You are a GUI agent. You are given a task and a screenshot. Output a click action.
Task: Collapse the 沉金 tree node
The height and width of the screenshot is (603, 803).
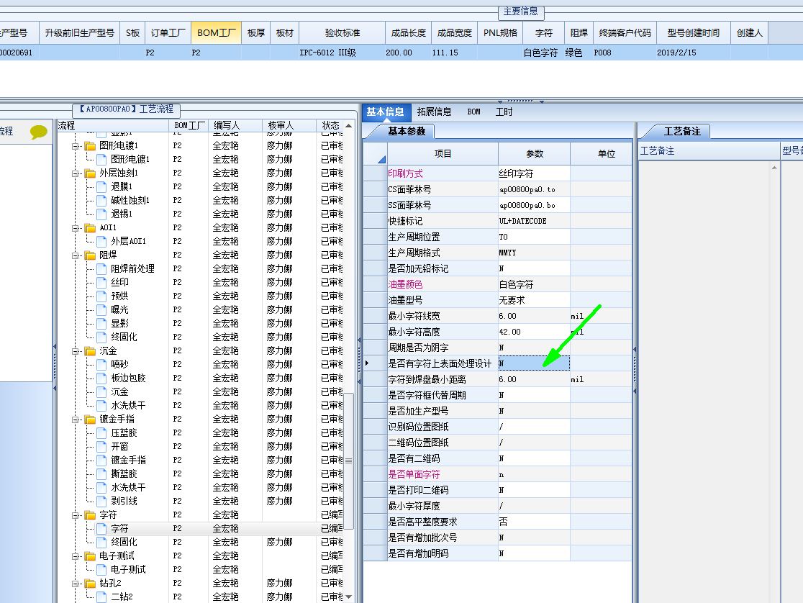click(76, 351)
